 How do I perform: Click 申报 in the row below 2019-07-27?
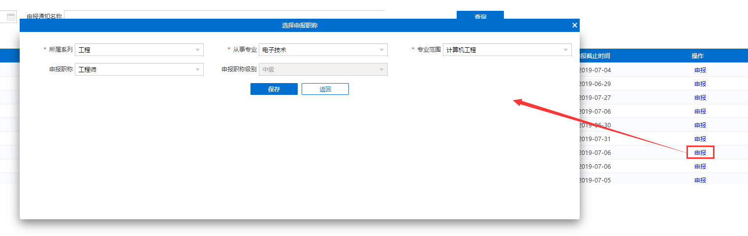point(700,111)
